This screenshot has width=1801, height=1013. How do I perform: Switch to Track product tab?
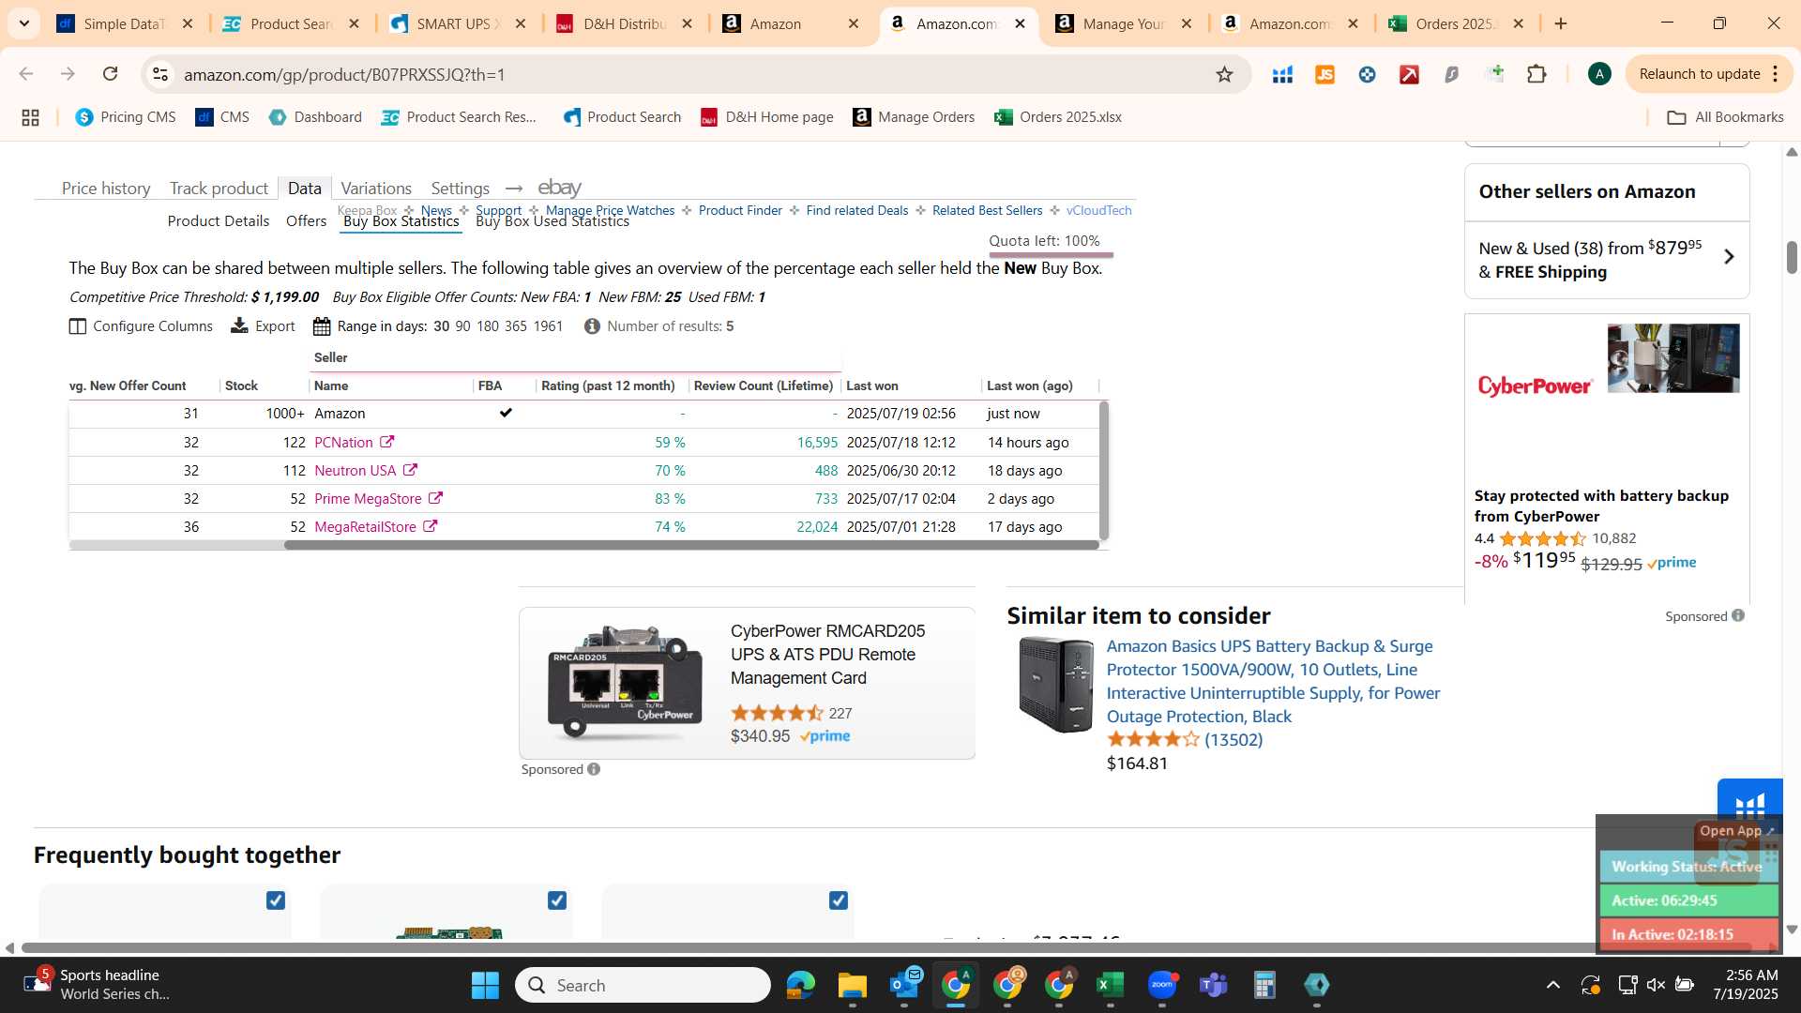click(x=219, y=188)
